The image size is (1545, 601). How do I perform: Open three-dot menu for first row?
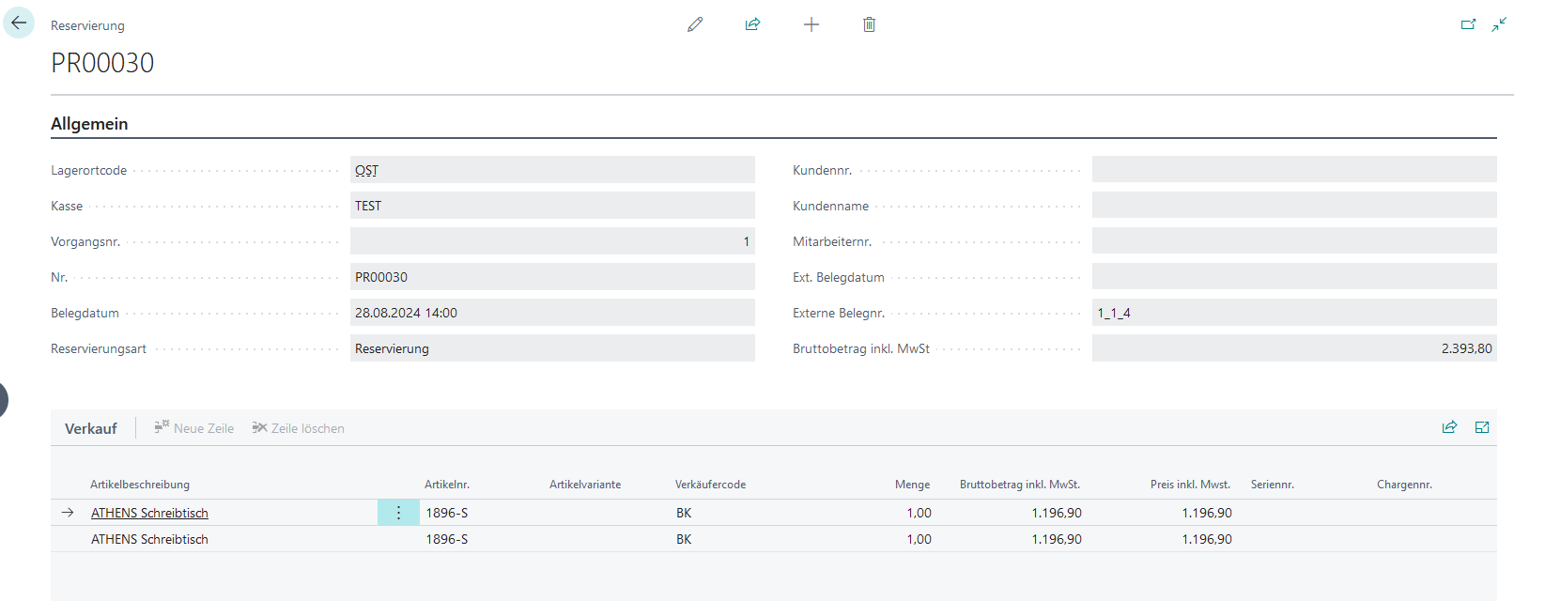pos(398,513)
